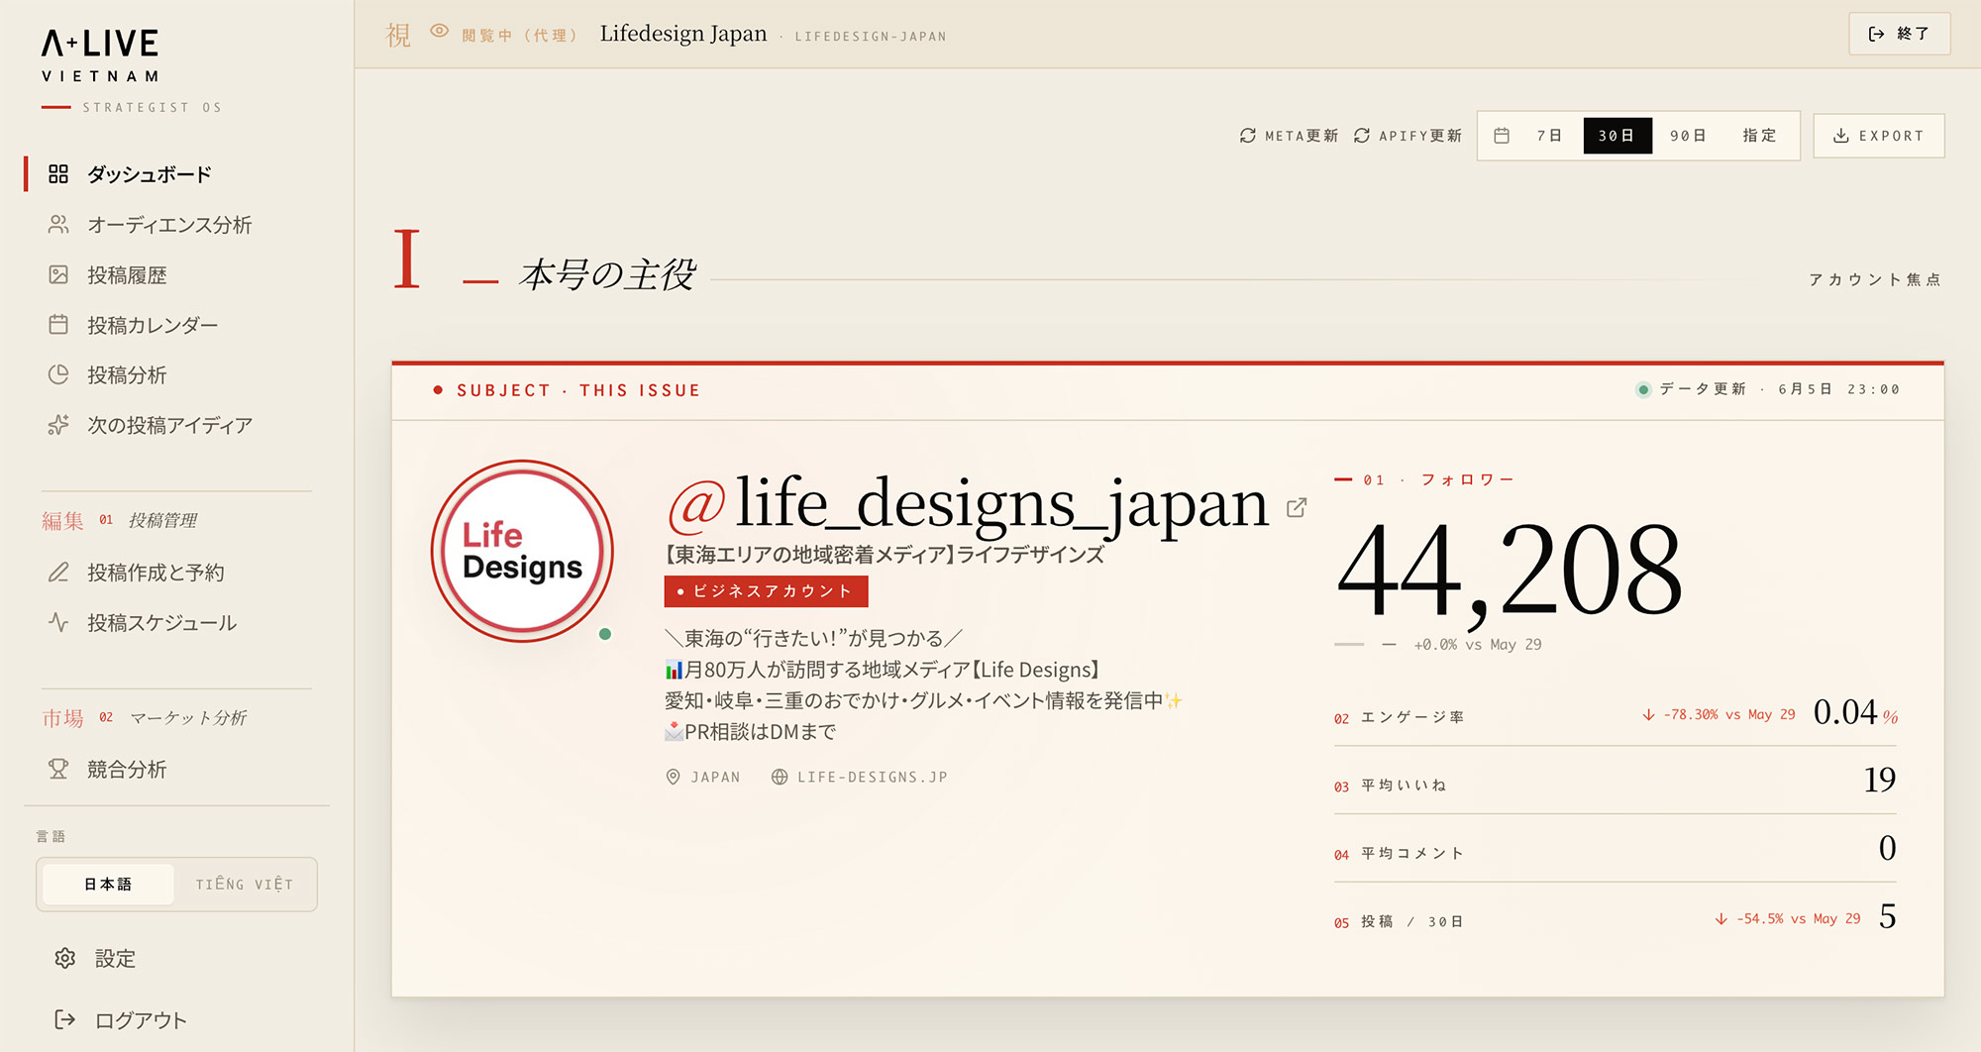Click the next post ideas sparkle icon
1981x1052 pixels.
pyautogui.click(x=58, y=425)
